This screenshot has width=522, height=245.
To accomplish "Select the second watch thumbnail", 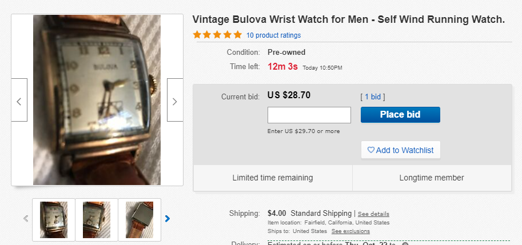I will 97,219.
